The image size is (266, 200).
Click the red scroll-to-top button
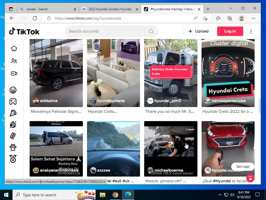(250, 178)
